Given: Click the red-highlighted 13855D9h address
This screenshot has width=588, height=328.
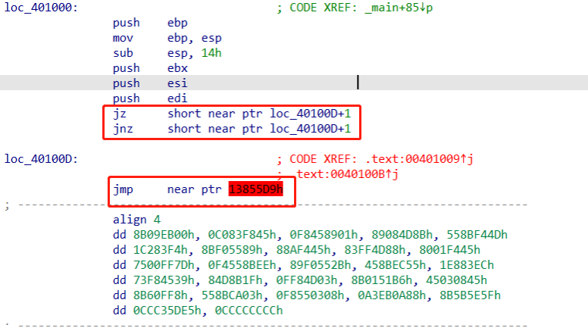Looking at the screenshot, I should (255, 189).
